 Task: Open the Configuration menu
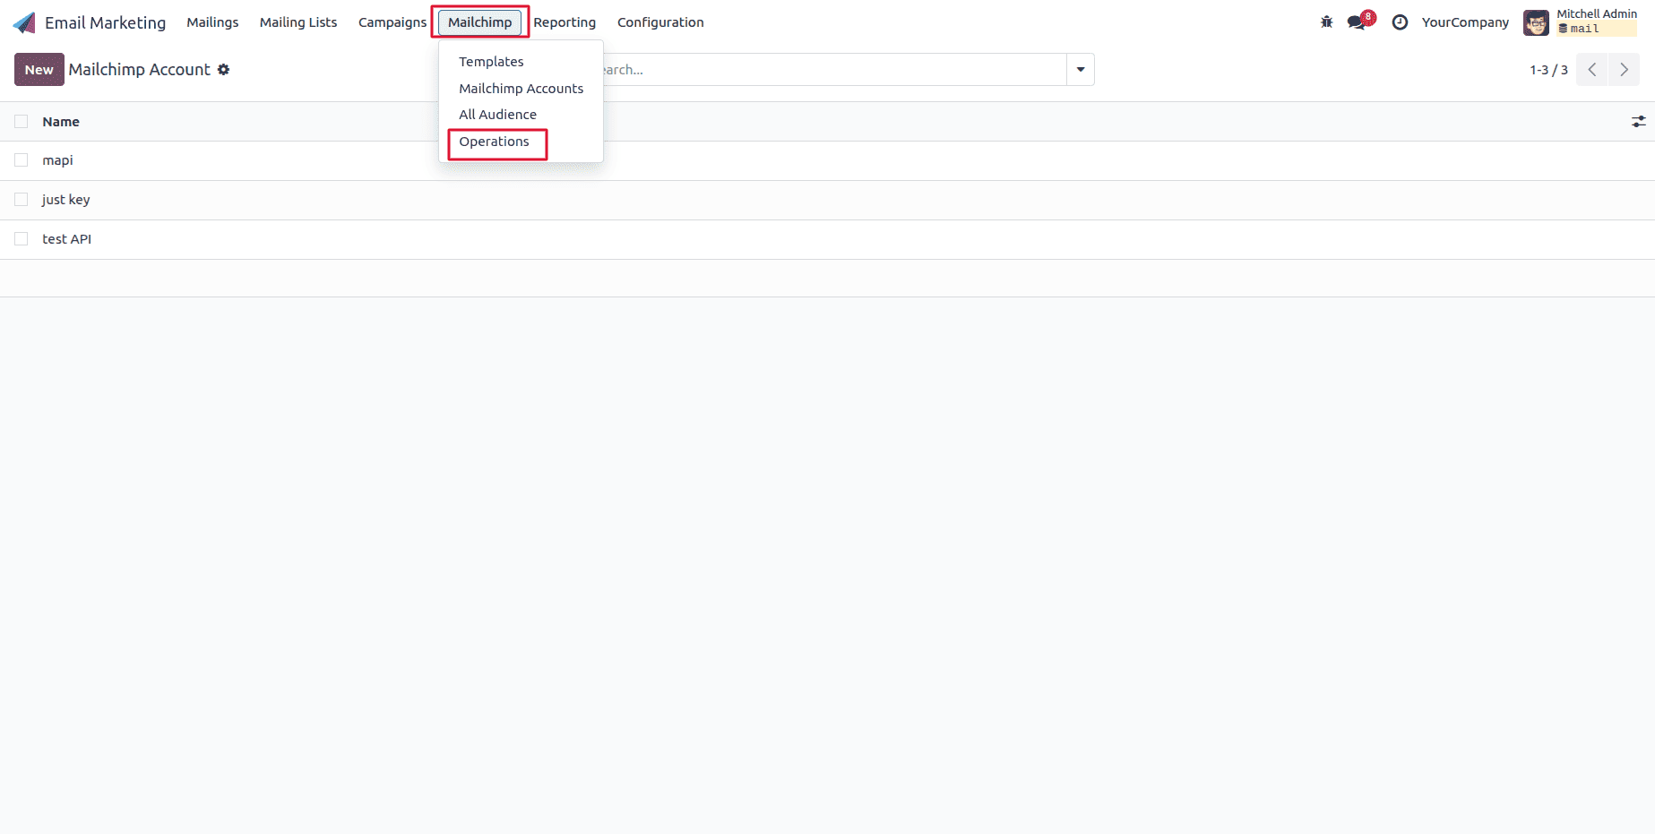point(660,22)
